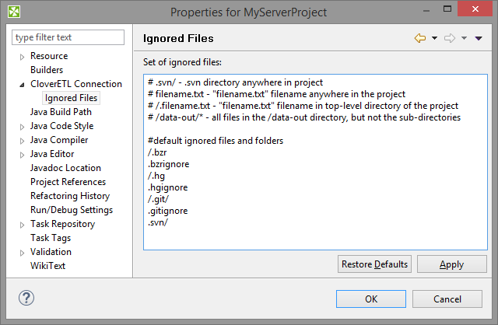
Task: Expand the Java Code Style node
Action: point(23,127)
